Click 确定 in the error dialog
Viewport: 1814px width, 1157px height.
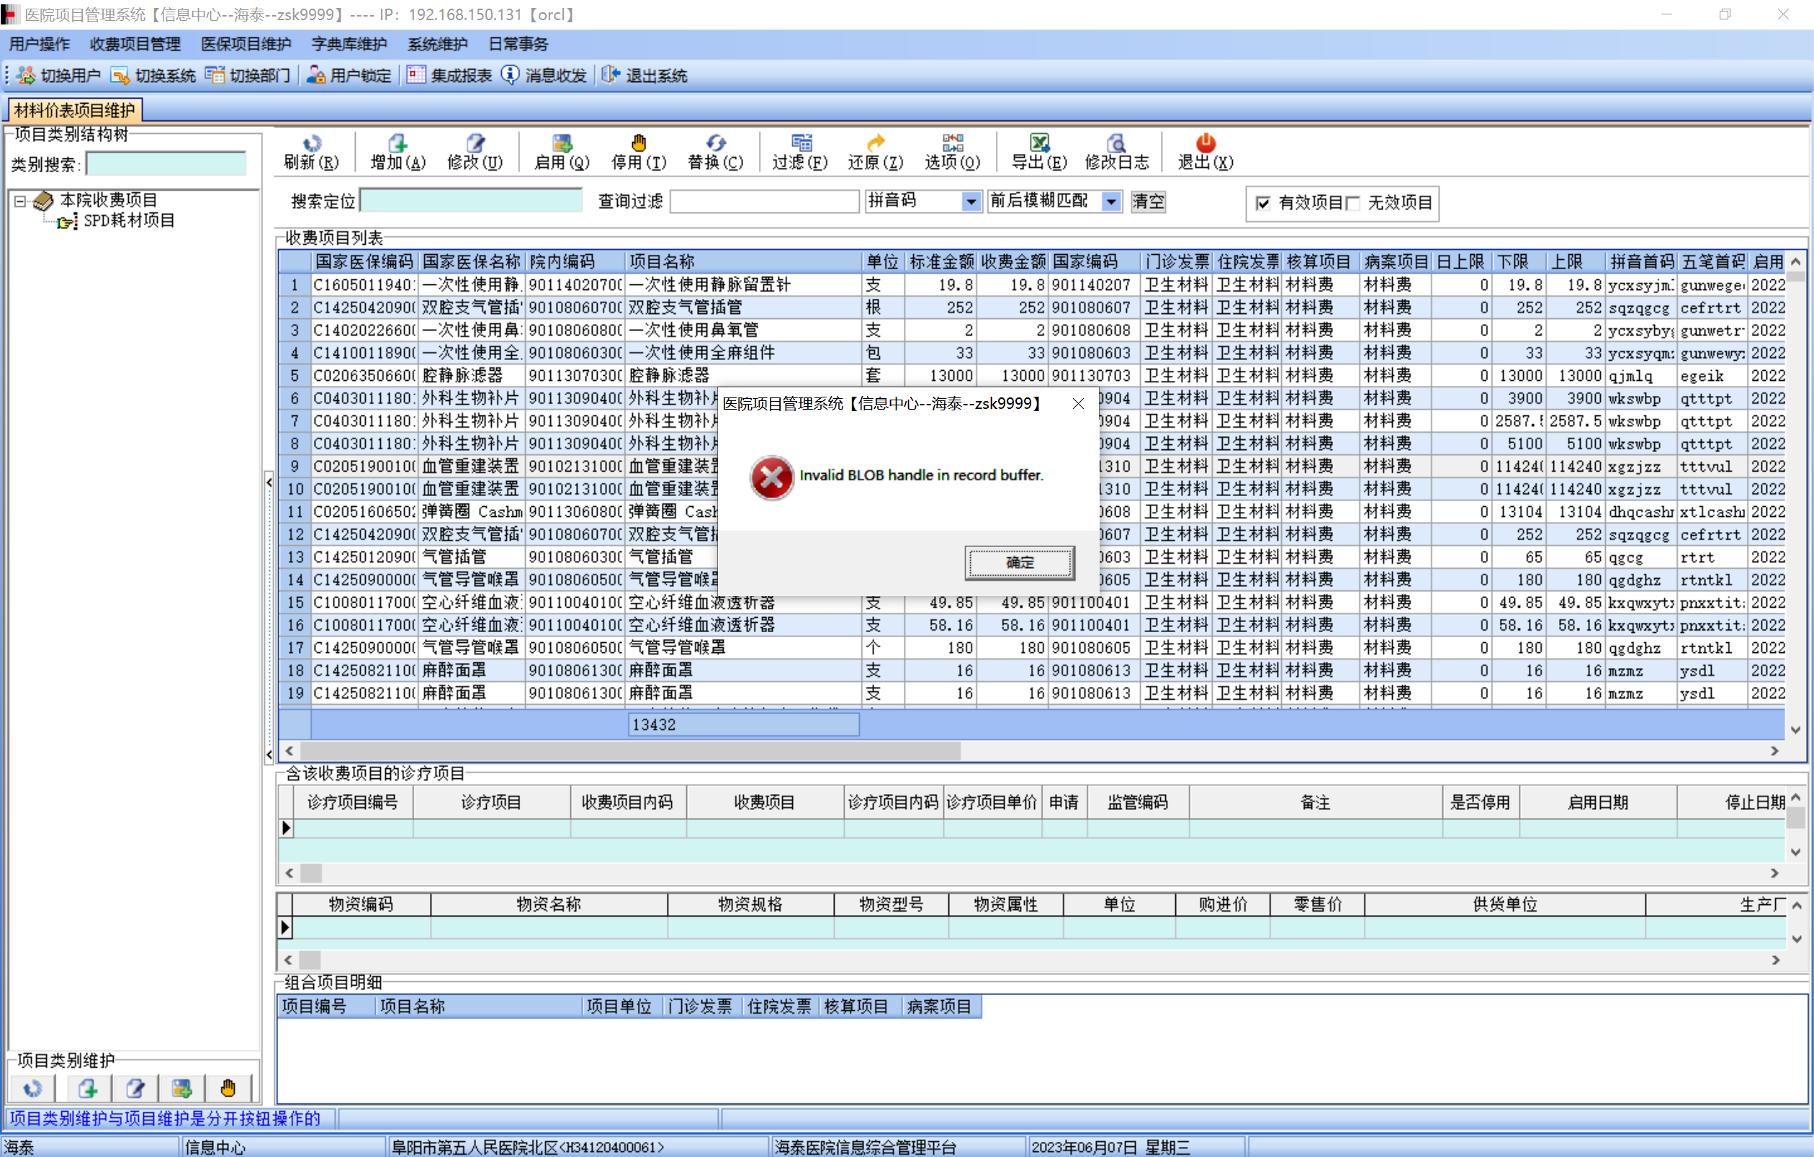pos(1019,562)
